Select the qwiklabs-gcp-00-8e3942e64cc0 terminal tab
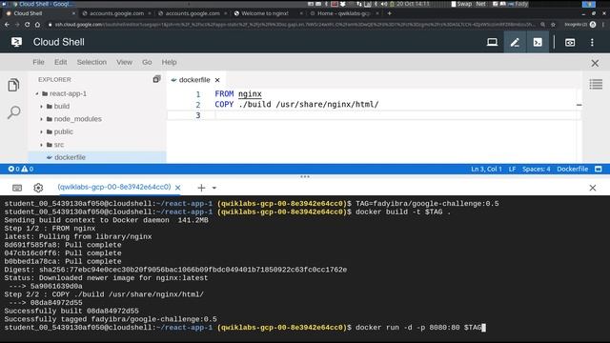The image size is (610, 343). click(114, 187)
